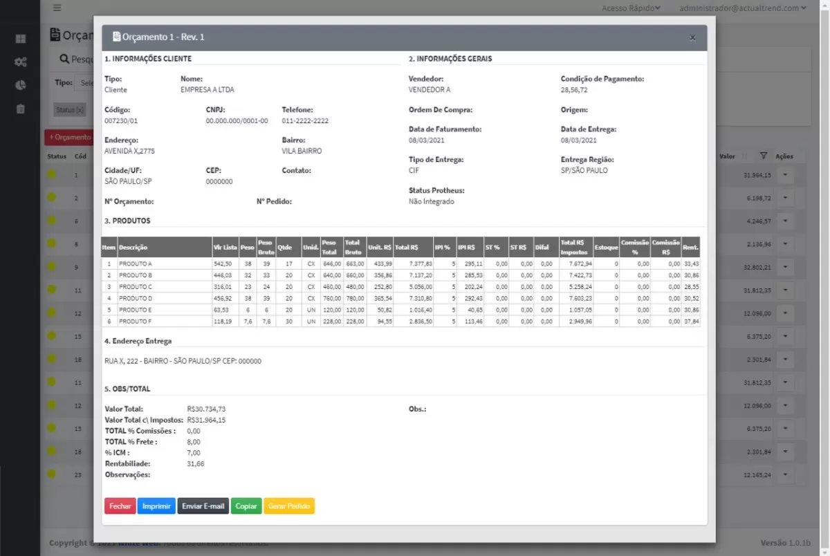Click the Vlr Lista column header
830x556 pixels.
[225, 247]
